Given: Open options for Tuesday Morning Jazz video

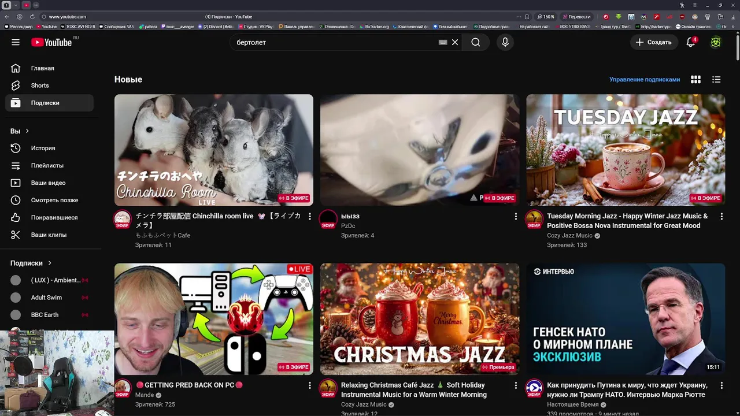Looking at the screenshot, I should coord(721,217).
